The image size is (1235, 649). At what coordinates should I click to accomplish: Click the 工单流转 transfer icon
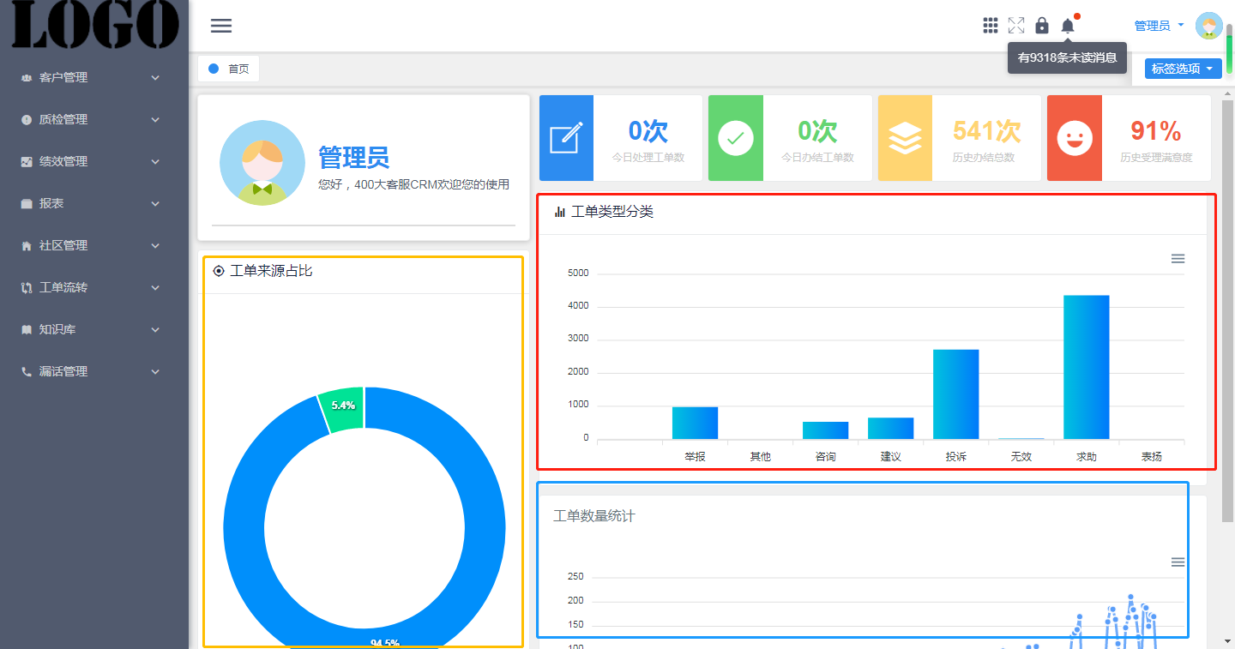click(x=27, y=287)
